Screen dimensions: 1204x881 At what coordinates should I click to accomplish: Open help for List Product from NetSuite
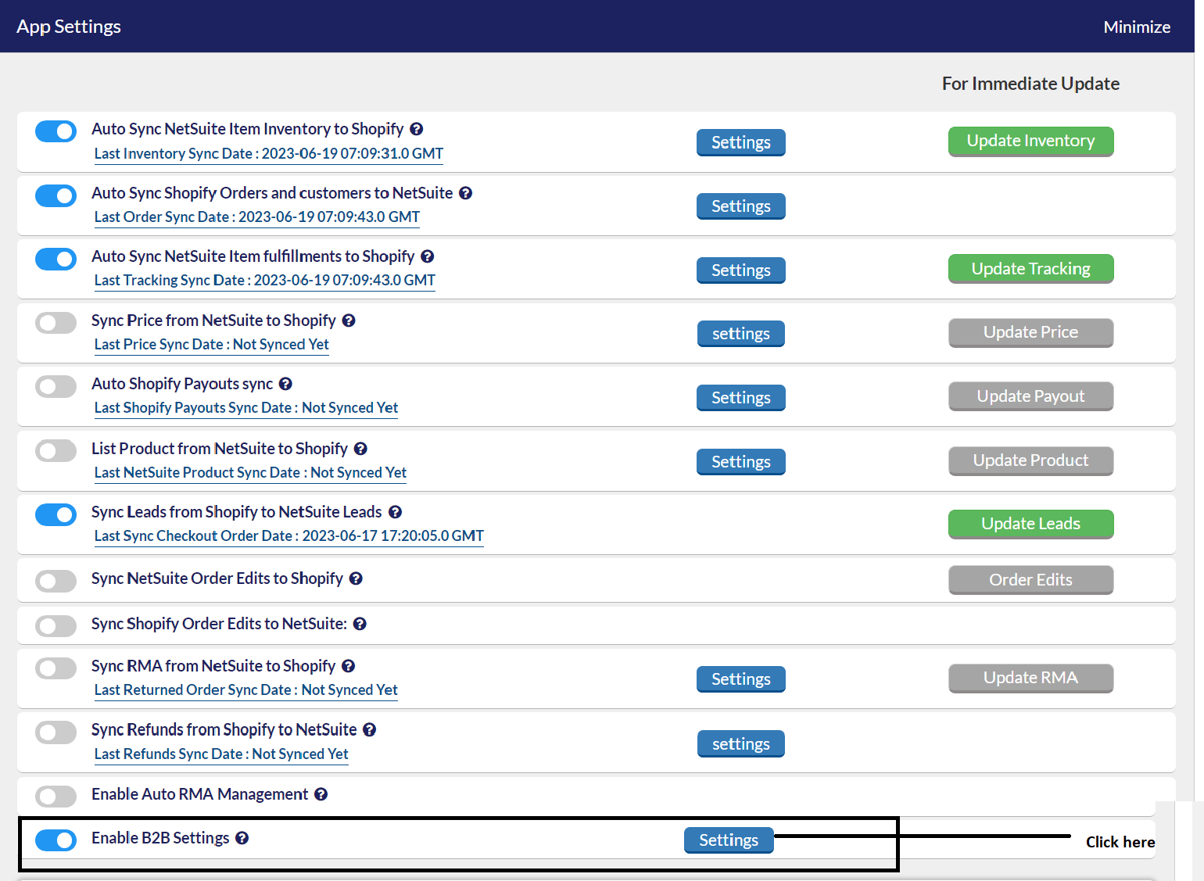(x=360, y=449)
